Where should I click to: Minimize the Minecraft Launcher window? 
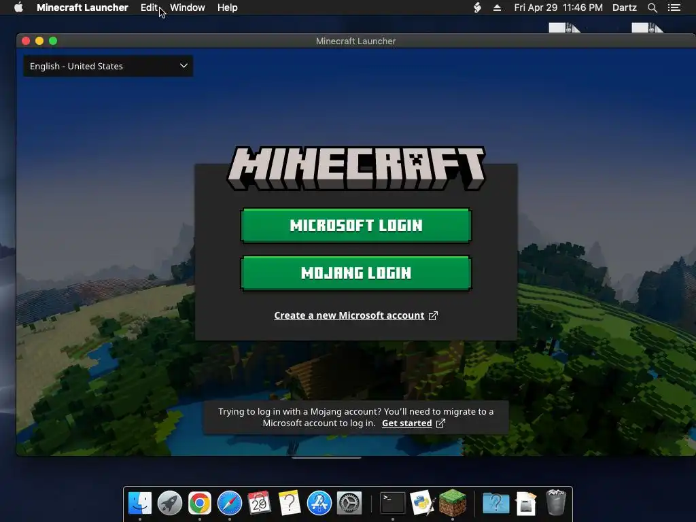pos(39,41)
